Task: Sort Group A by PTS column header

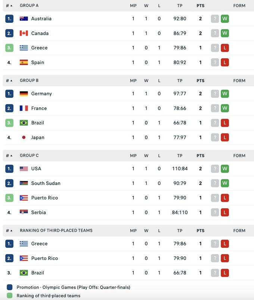Action: pos(201,6)
